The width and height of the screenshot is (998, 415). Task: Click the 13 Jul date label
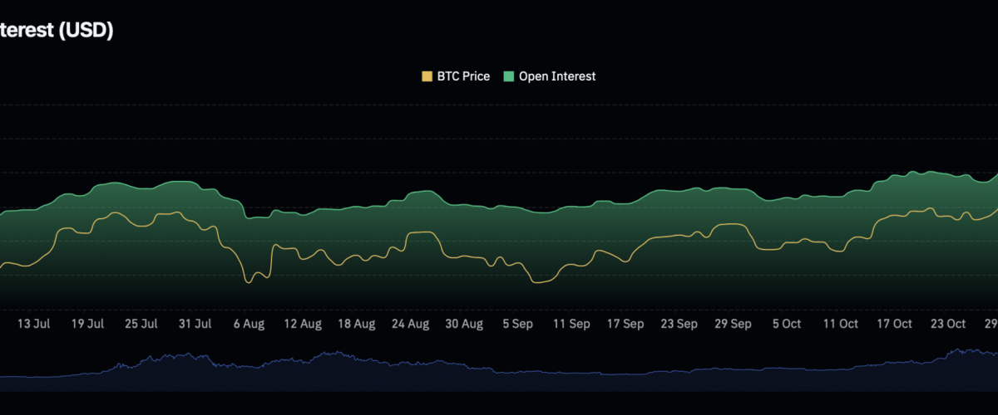click(34, 324)
